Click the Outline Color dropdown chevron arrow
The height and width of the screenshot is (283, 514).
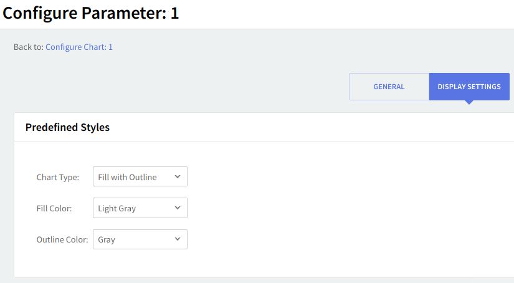click(178, 239)
